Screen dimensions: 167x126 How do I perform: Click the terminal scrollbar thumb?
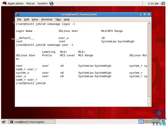point(149,100)
